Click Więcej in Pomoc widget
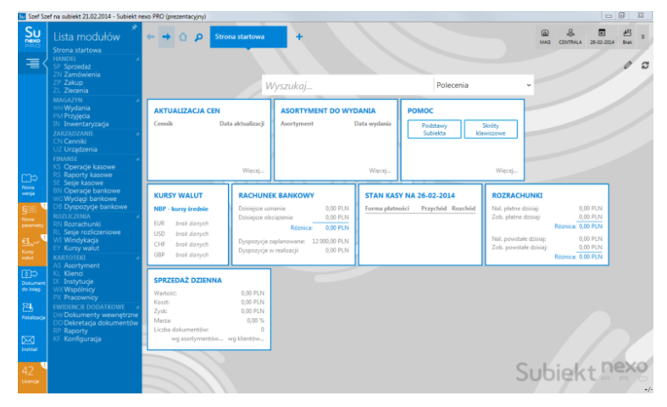The width and height of the screenshot is (667, 407). point(507,170)
